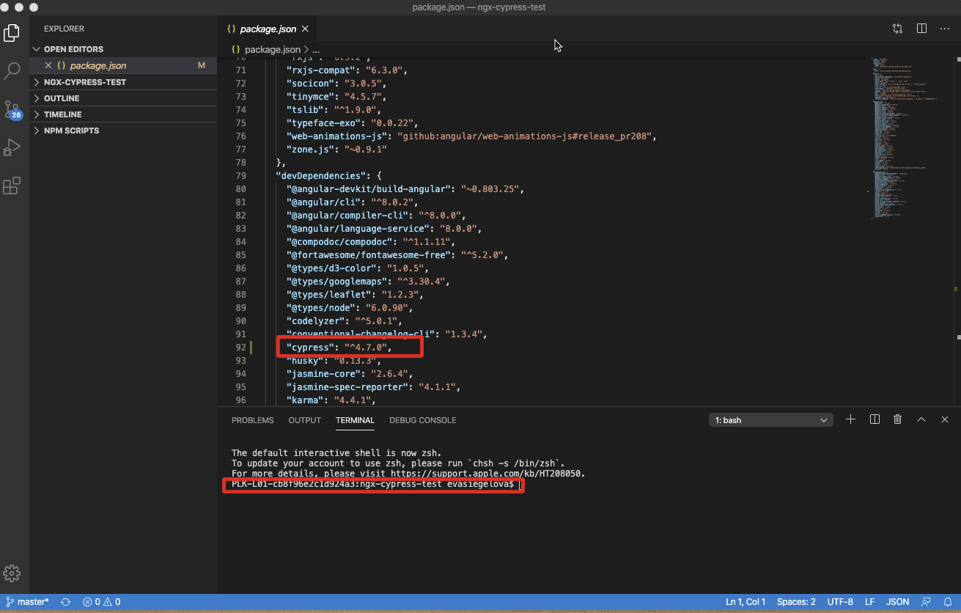Image resolution: width=961 pixels, height=613 pixels.
Task: Expand the NPM SCRIPTS section
Action: (x=71, y=131)
